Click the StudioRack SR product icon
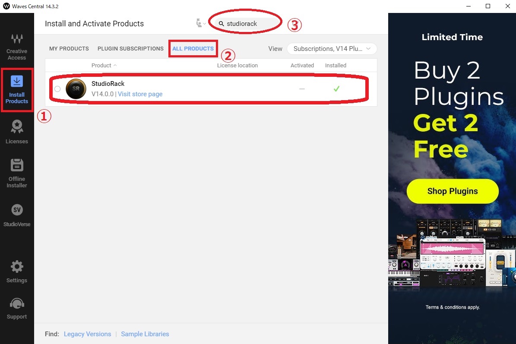 [x=76, y=89]
